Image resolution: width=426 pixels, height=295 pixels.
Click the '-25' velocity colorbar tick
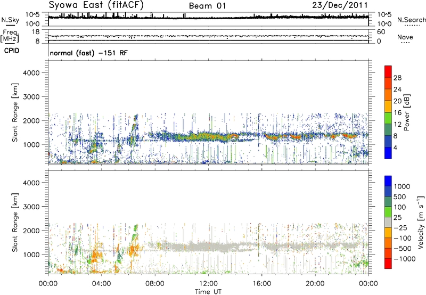coord(400,227)
